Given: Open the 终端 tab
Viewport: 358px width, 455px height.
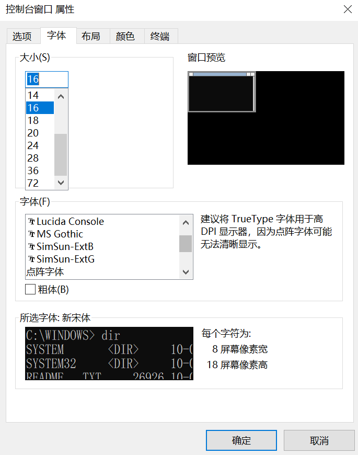Looking at the screenshot, I should click(161, 36).
